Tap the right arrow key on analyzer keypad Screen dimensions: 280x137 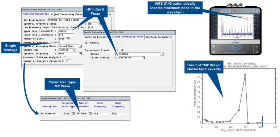point(240,47)
